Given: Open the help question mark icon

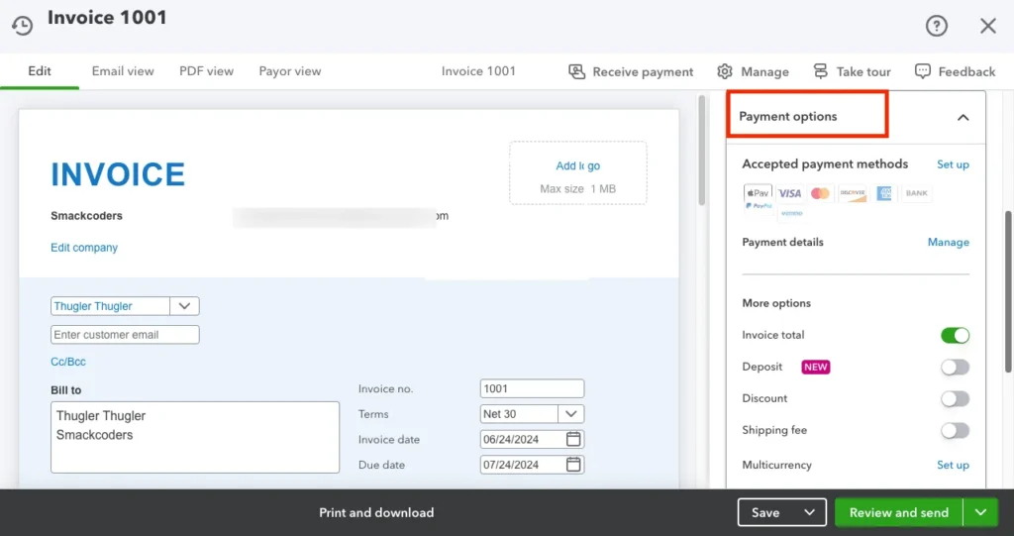Looking at the screenshot, I should 937,25.
